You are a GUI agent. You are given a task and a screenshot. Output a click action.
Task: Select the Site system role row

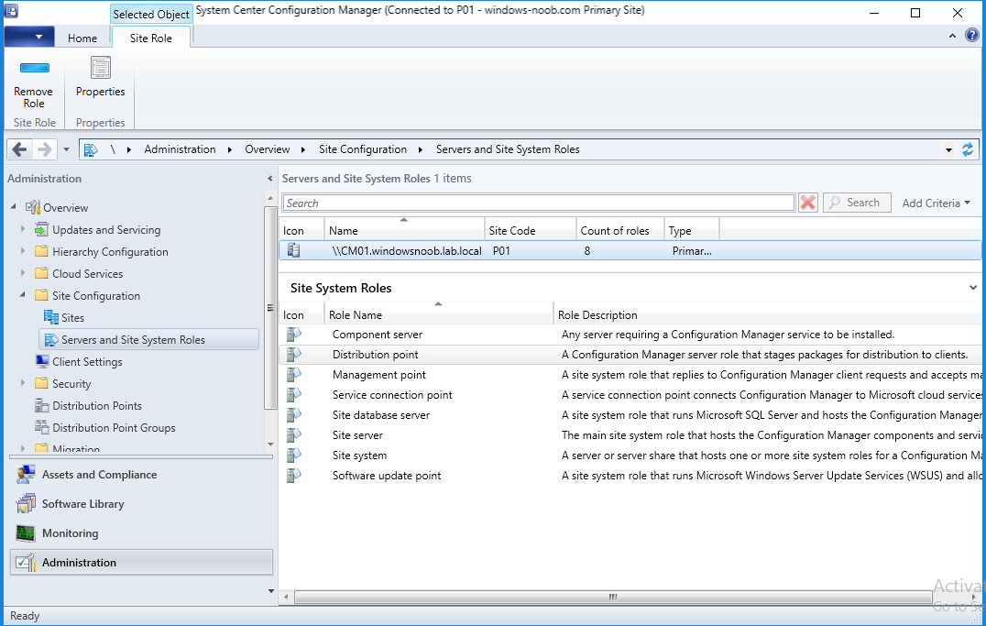click(x=630, y=456)
